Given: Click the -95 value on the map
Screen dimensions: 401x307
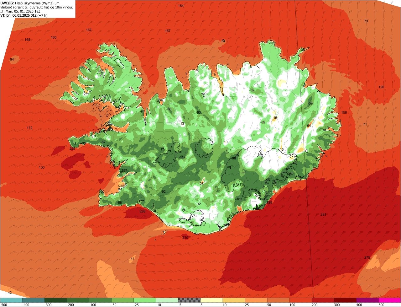Looking at the screenshot, I should click(83, 143).
